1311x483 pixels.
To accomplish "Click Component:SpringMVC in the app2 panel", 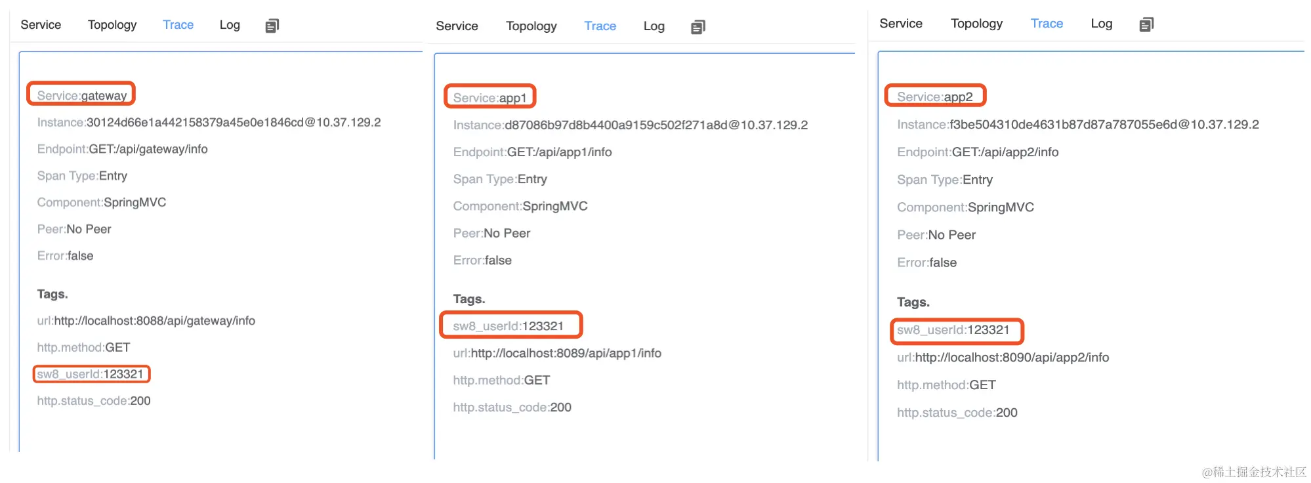I will (x=966, y=208).
